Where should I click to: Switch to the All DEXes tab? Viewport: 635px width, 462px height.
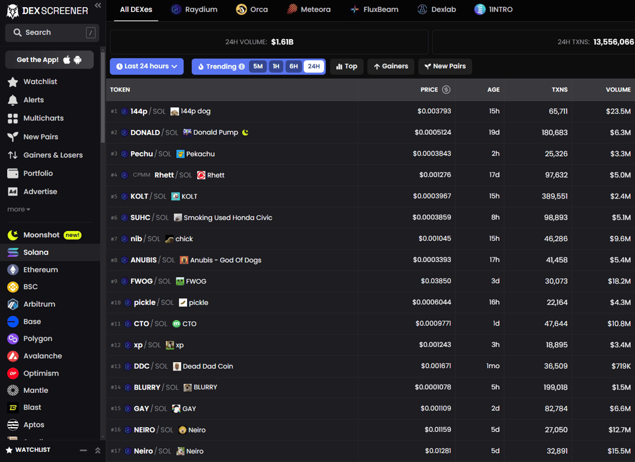136,10
